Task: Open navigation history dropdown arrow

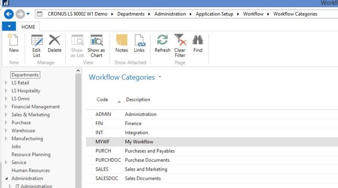Action: [x=28, y=14]
